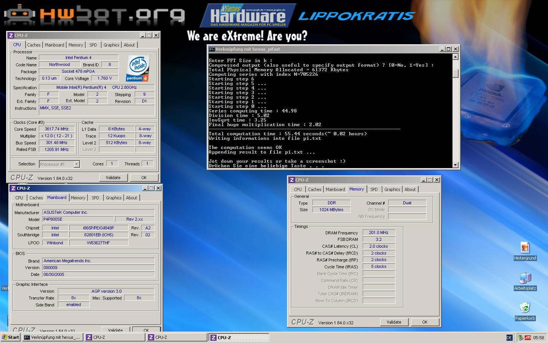The width and height of the screenshot is (548, 343).
Task: Click OK in the Memory window
Action: (425, 322)
